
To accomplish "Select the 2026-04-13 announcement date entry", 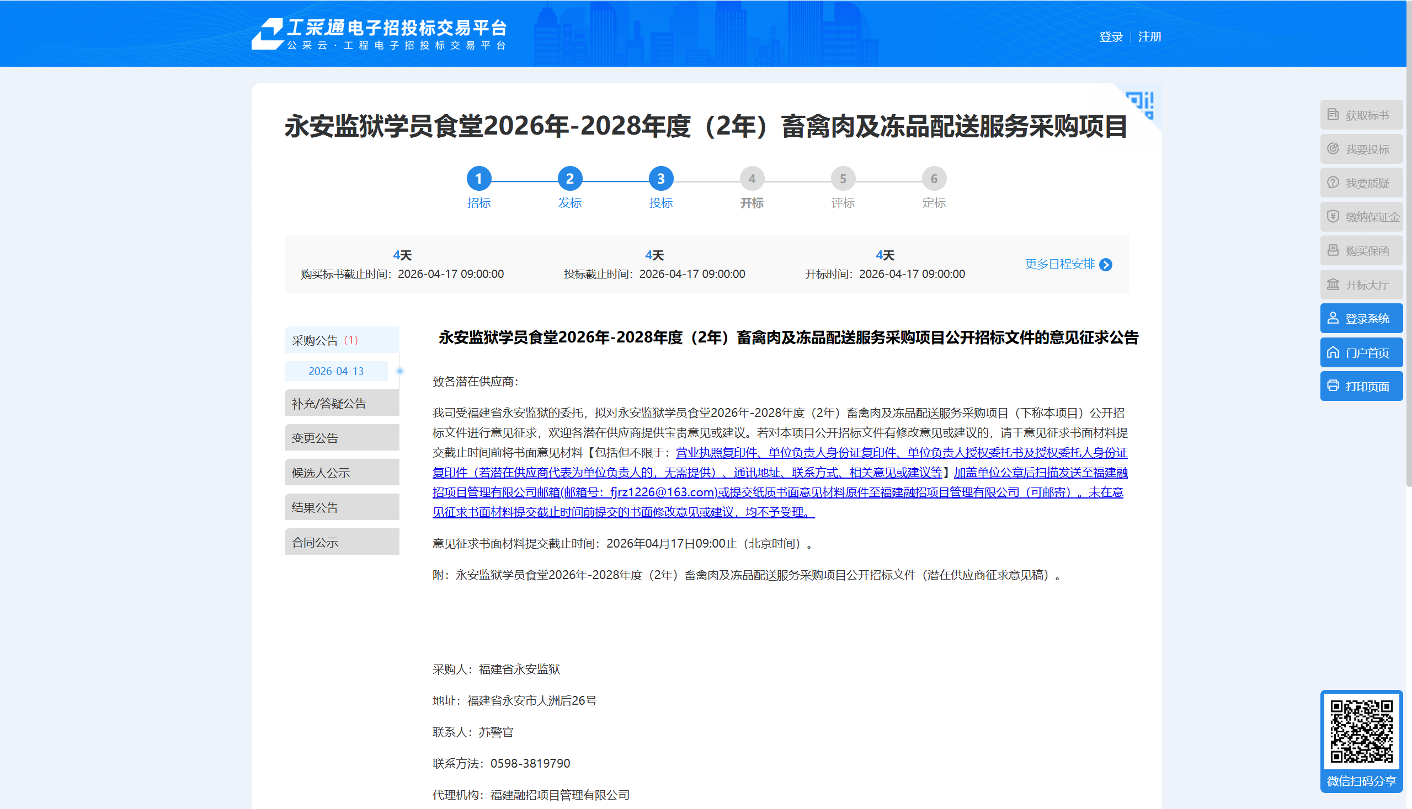I will pos(336,371).
